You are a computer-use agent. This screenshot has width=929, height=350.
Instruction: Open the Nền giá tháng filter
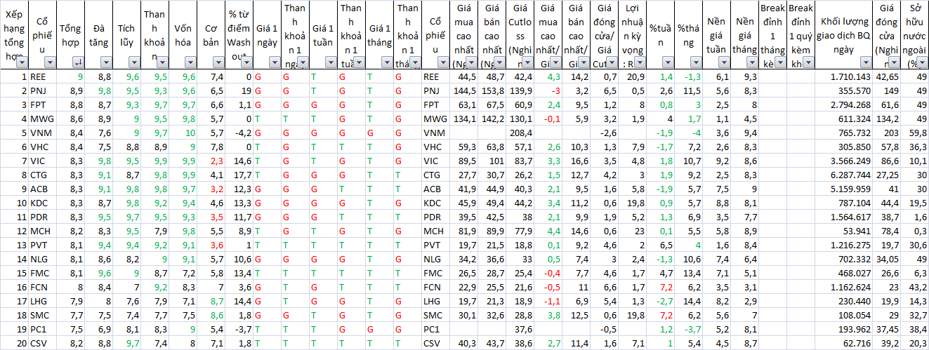pos(752,63)
